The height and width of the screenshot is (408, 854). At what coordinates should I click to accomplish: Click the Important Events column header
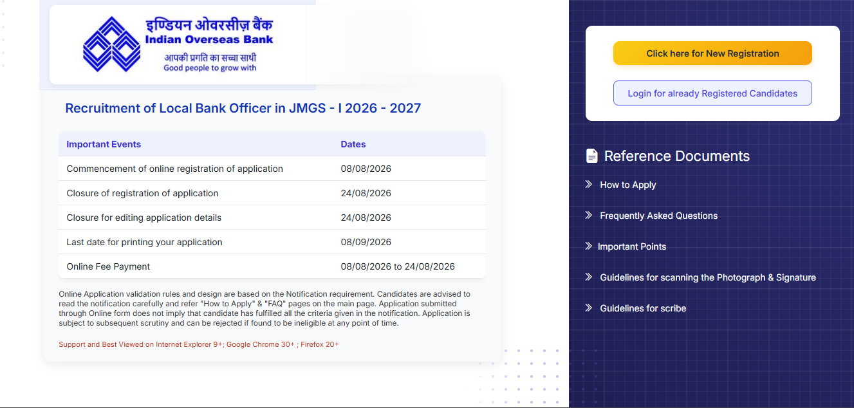tap(104, 144)
